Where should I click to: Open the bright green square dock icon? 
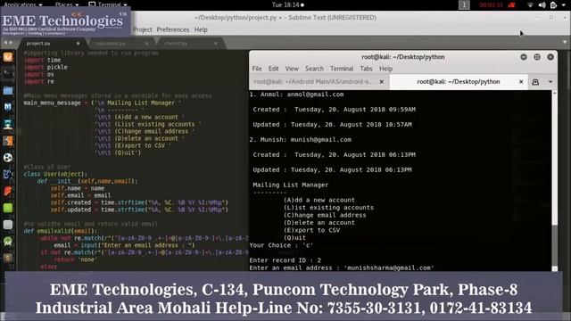tap(8, 208)
